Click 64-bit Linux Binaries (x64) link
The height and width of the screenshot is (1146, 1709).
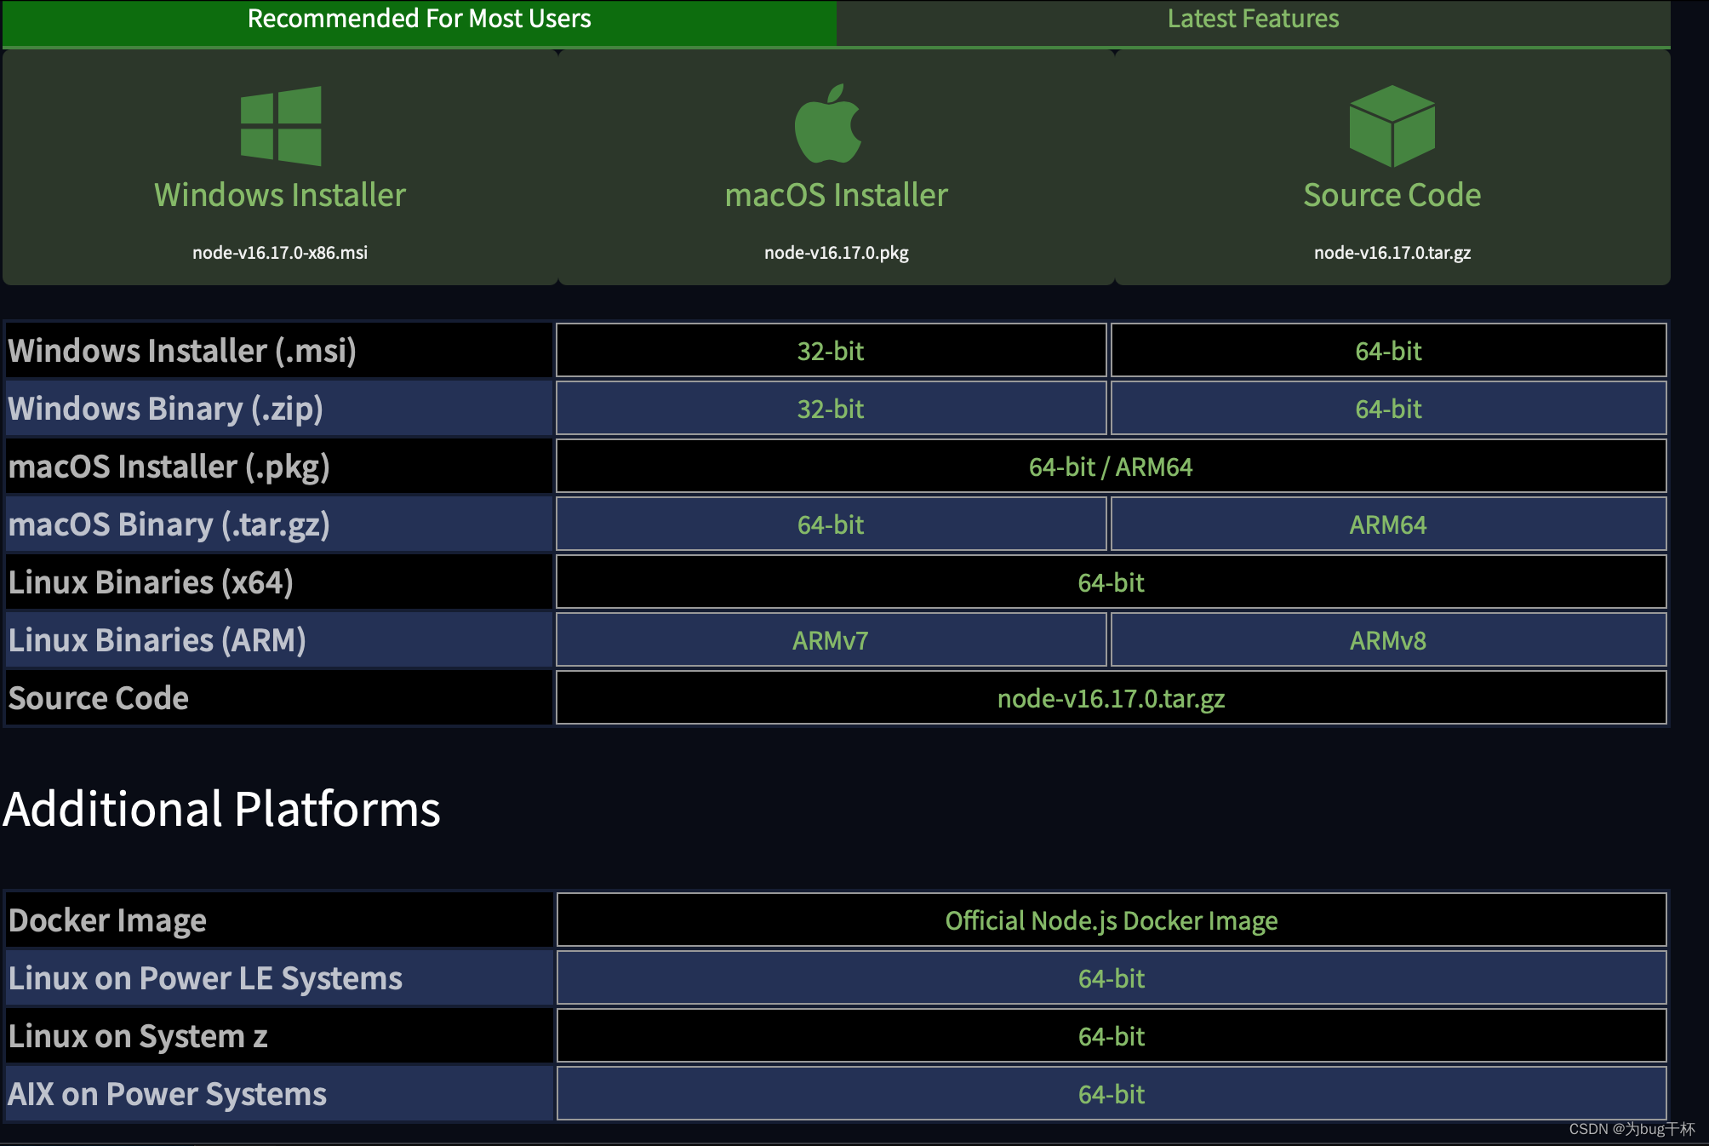click(1111, 582)
